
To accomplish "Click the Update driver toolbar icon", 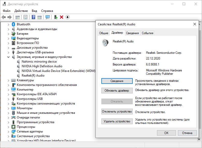I will (56, 17).
